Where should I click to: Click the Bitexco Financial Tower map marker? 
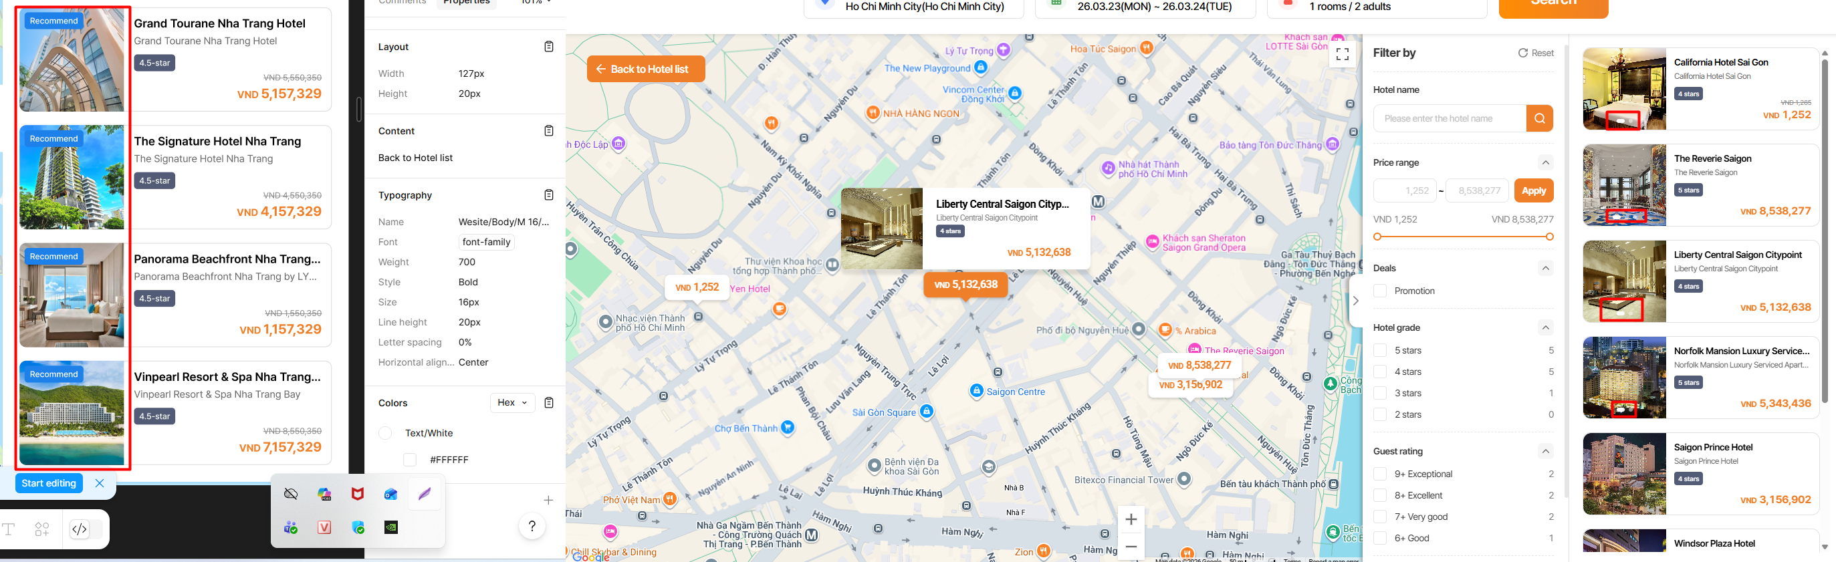[1184, 478]
